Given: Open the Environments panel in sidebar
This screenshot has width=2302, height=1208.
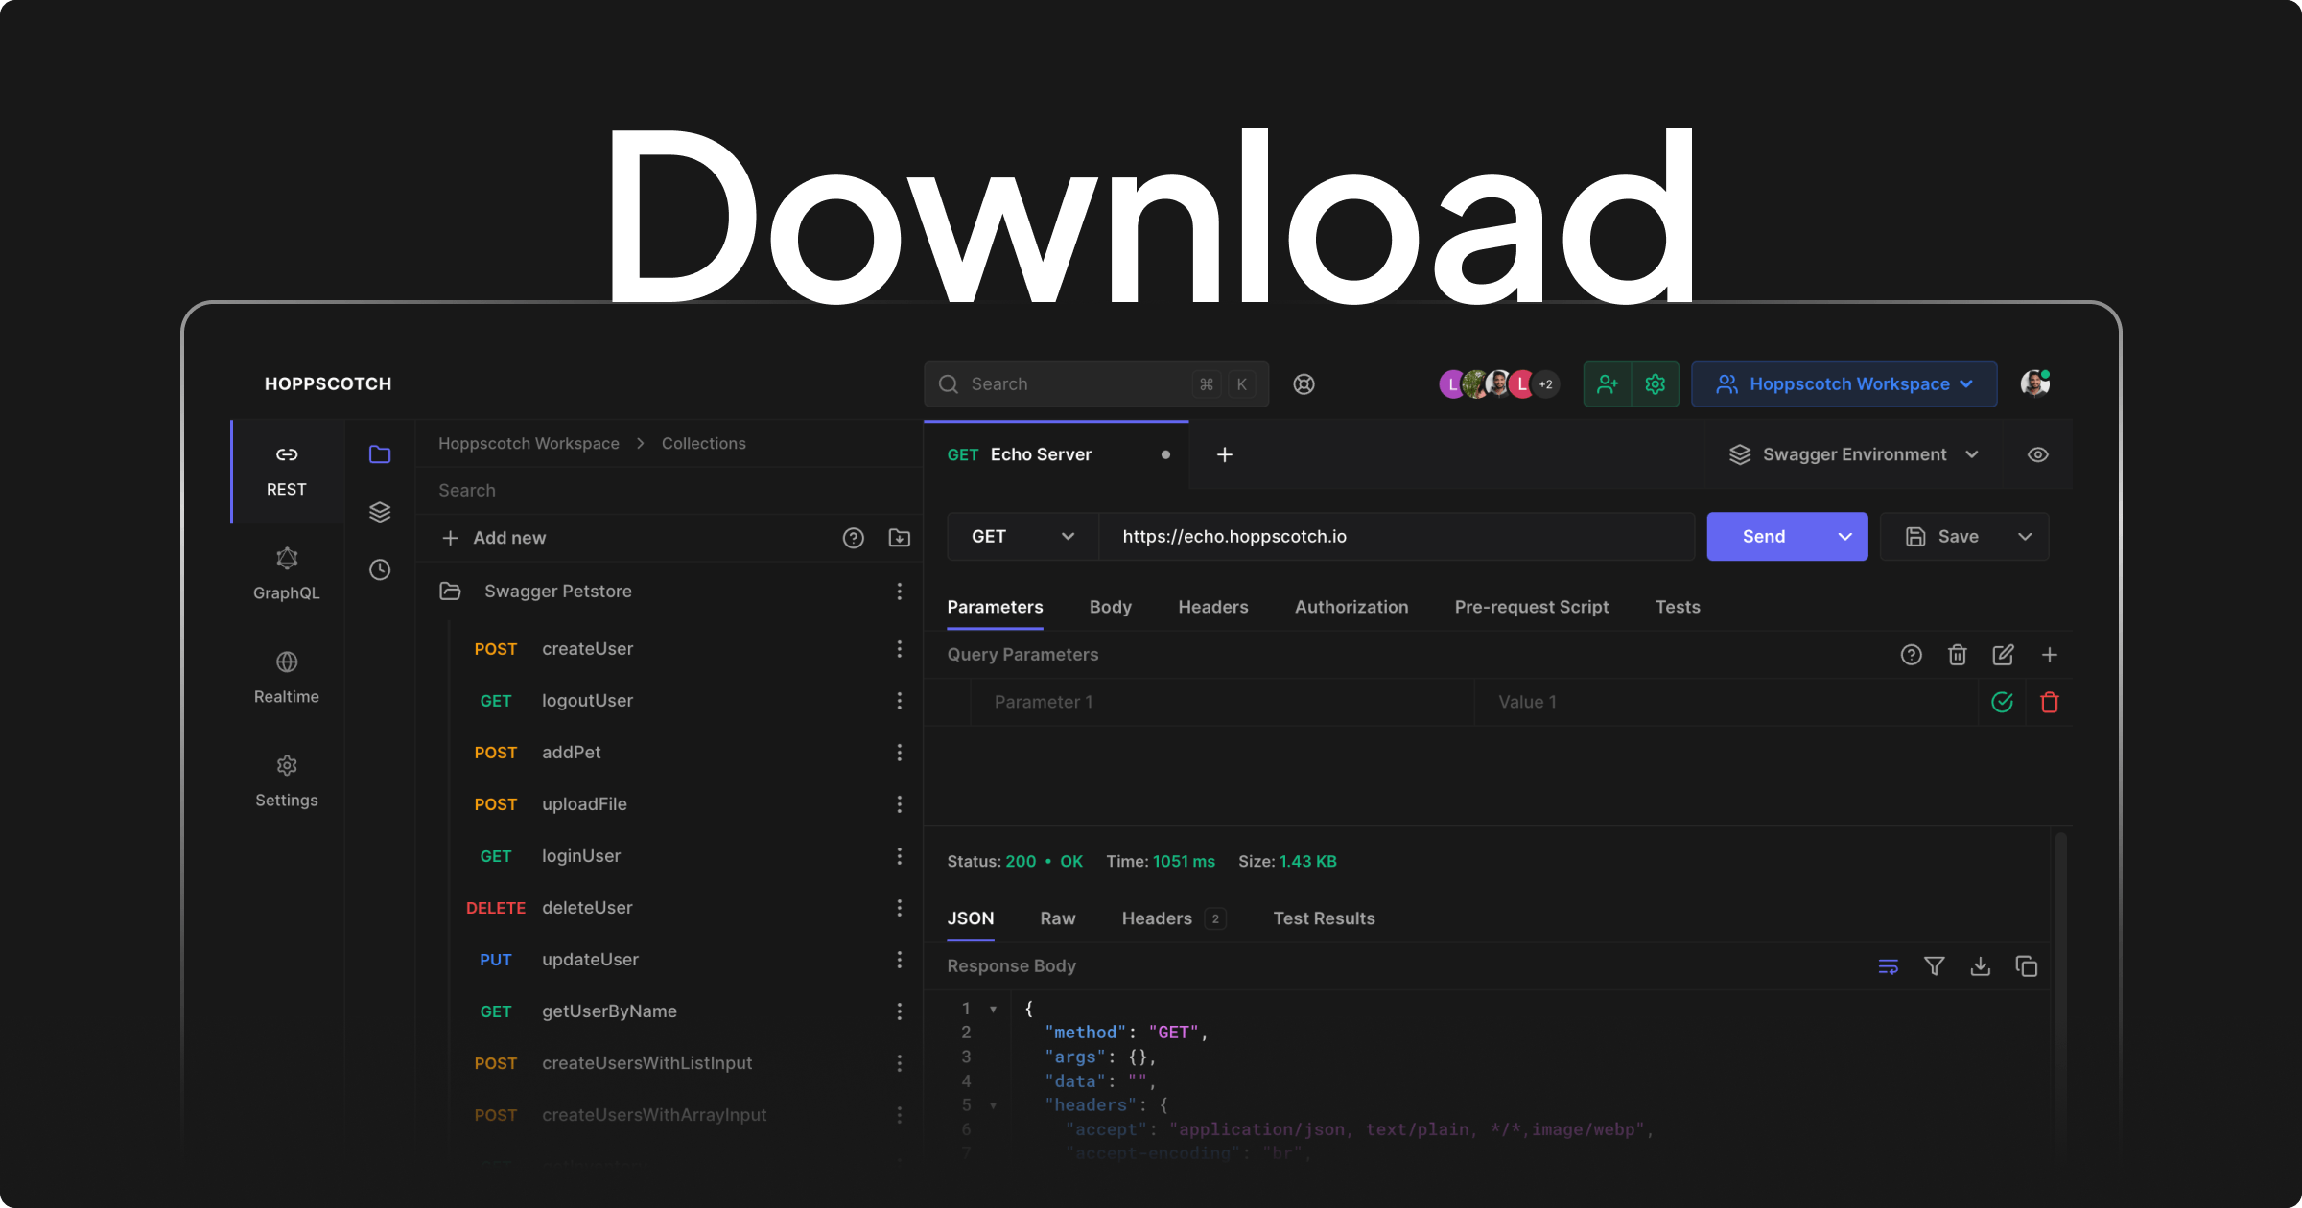Looking at the screenshot, I should click(380, 512).
